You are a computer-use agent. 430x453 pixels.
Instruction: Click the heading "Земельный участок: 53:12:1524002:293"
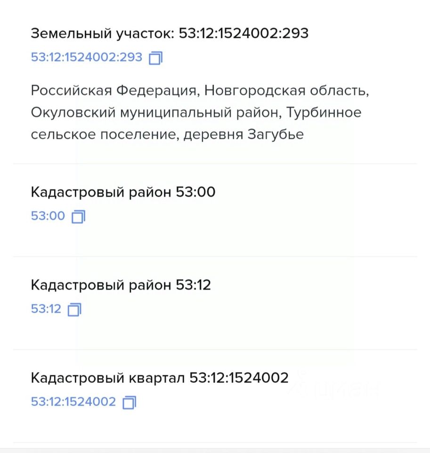pos(170,34)
